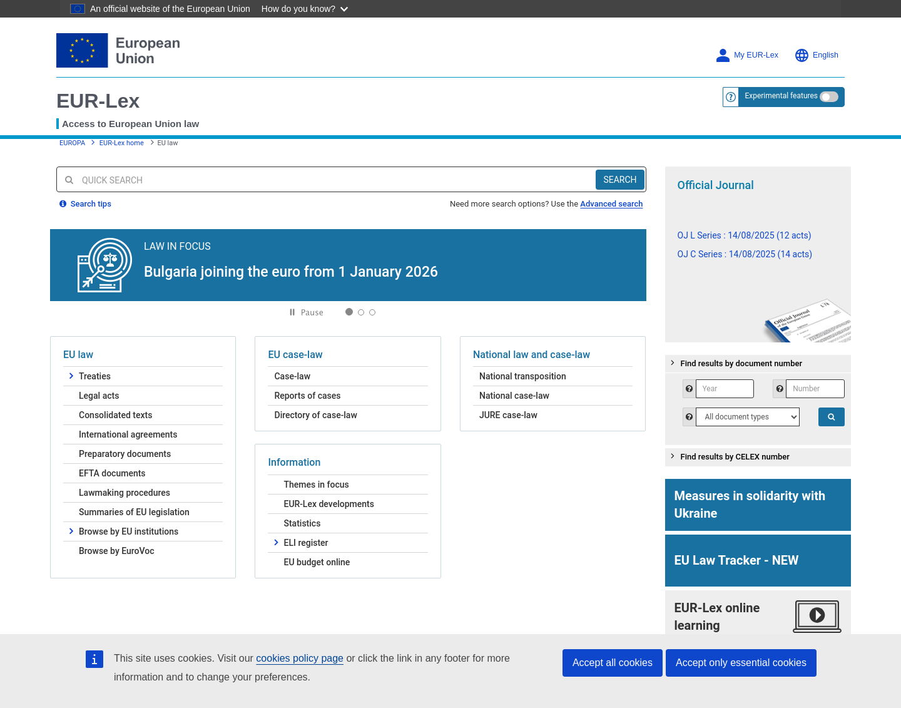Click the Year input field

[725, 389]
